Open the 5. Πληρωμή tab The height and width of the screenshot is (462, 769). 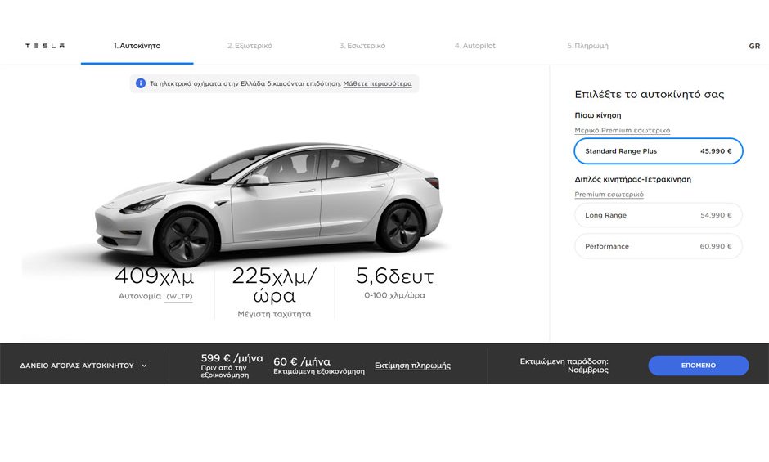(x=587, y=46)
